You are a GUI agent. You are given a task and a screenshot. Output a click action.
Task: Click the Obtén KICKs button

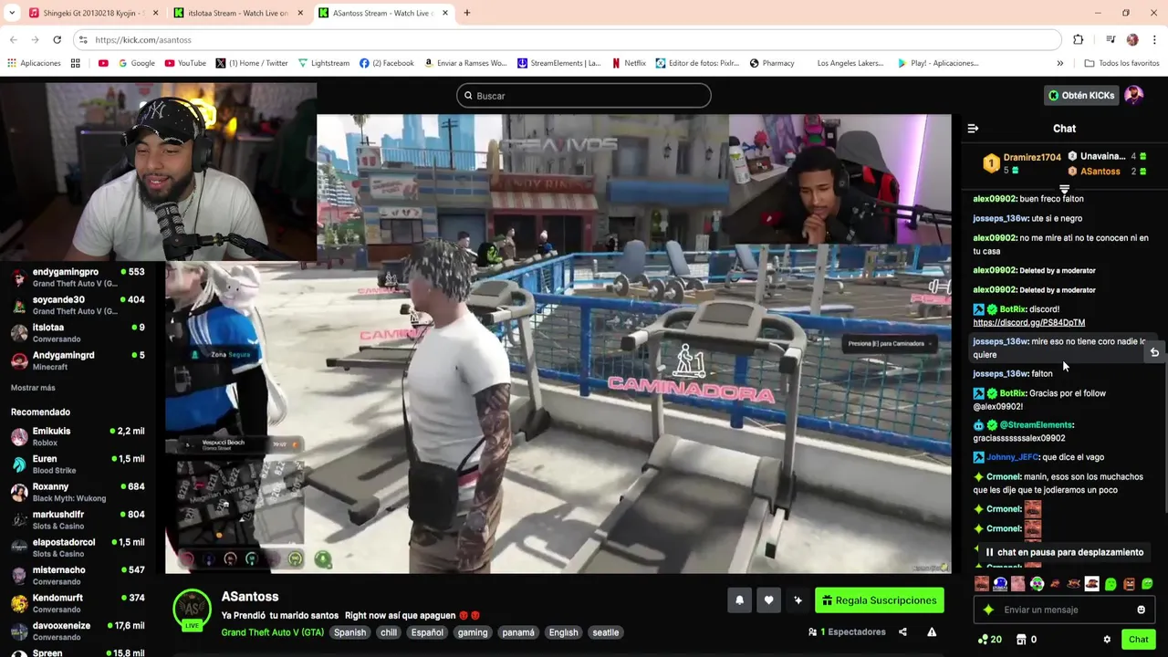tap(1081, 95)
